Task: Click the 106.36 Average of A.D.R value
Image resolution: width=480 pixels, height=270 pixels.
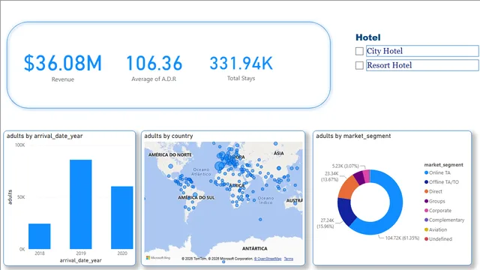Action: [x=154, y=63]
